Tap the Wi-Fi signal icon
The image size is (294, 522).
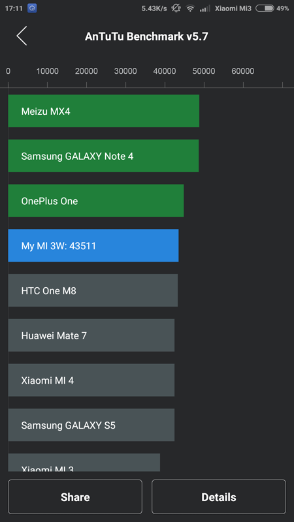point(190,8)
